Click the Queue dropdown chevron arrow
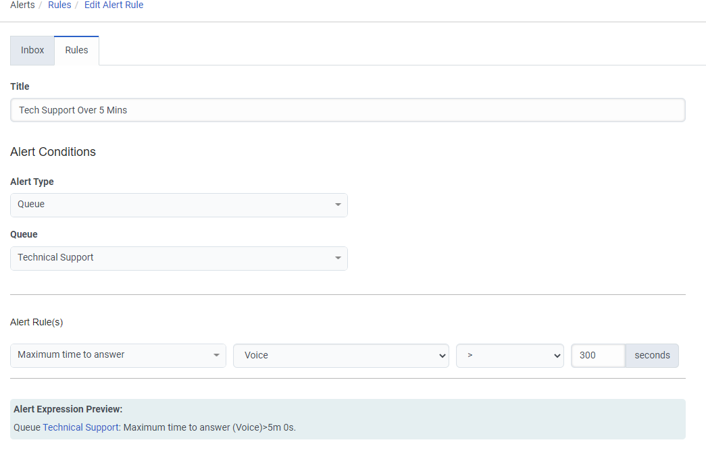Viewport: 706px width, 459px height. 338,258
